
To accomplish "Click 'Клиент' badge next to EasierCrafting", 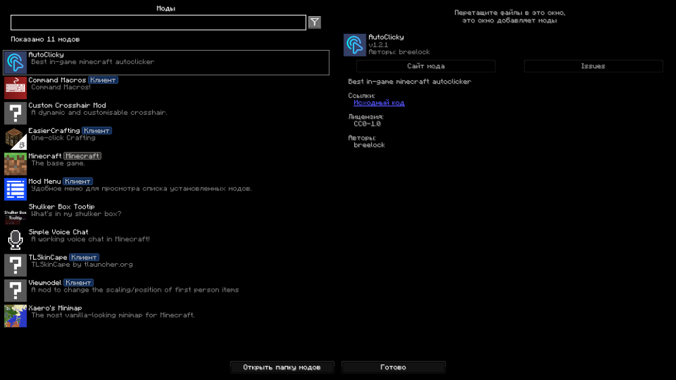I will pyautogui.click(x=97, y=131).
